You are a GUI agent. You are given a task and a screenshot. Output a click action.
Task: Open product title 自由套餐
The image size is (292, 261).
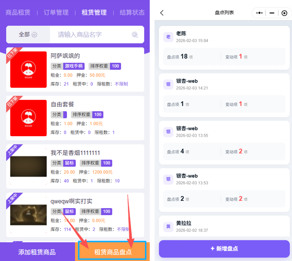point(63,104)
